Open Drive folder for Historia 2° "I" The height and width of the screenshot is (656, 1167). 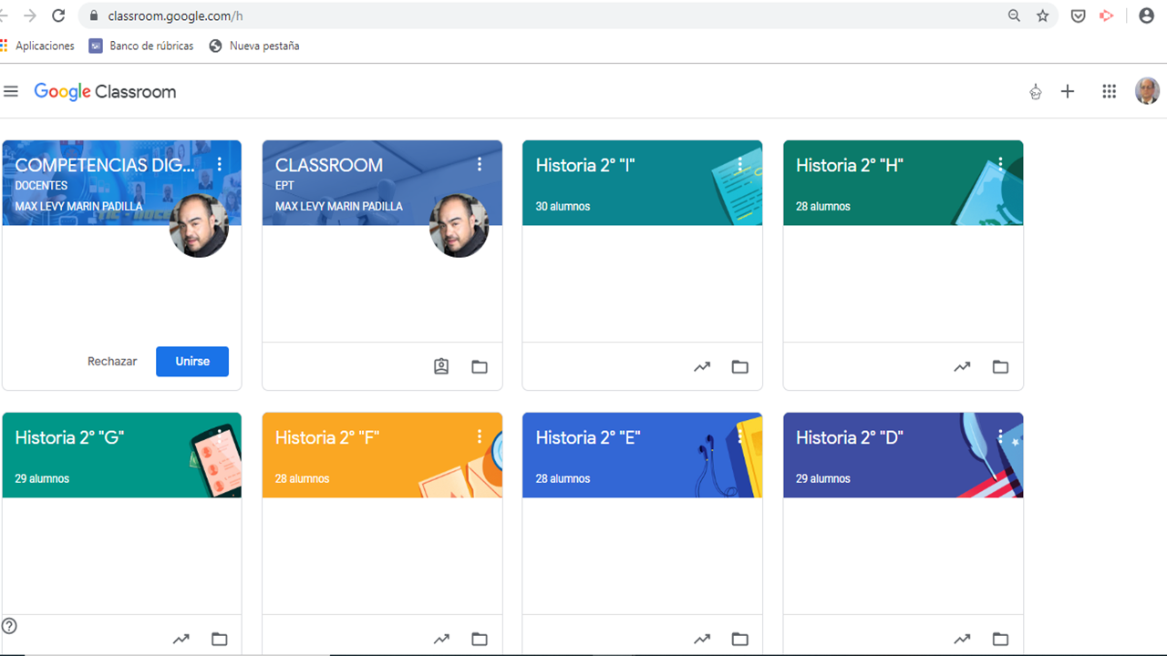pyautogui.click(x=740, y=367)
